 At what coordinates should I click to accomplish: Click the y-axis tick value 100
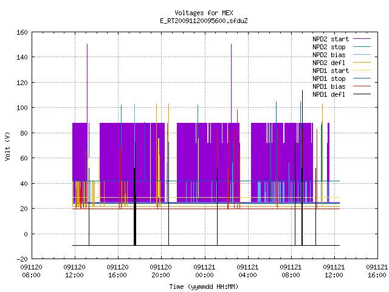pos(22,108)
